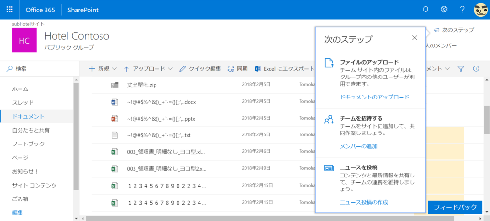Click the 2018年2月9日 date cell
Image resolution: width=490 pixels, height=221 pixels.
point(256,169)
